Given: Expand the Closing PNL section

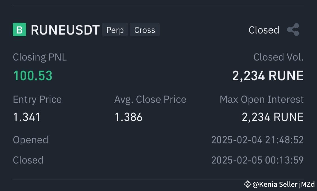Looking at the screenshot, I should point(40,57).
